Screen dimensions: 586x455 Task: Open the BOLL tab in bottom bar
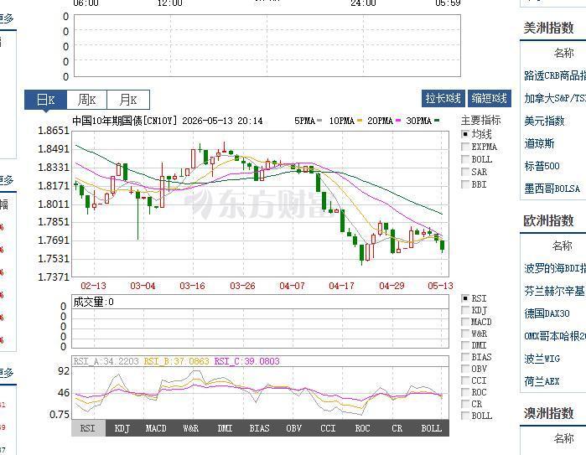(x=432, y=428)
